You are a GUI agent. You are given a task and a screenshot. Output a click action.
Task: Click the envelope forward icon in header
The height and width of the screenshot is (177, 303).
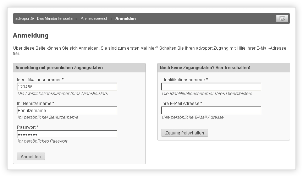282,19
